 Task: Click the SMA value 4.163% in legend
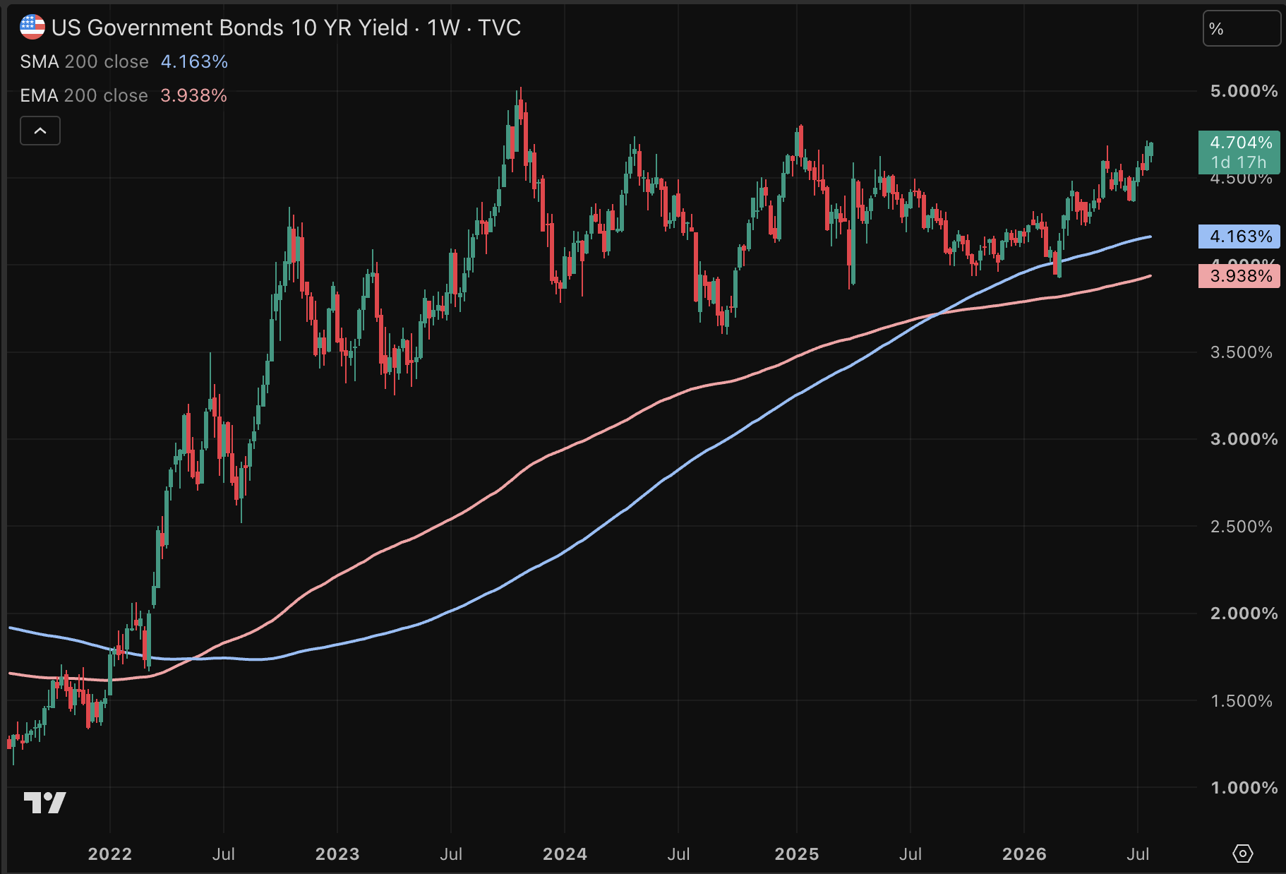(x=194, y=62)
